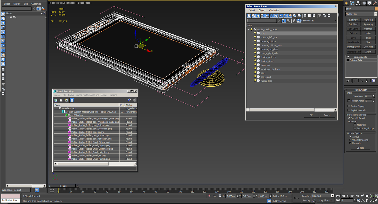Open Workspace Default dropdown
Image resolution: width=378 pixels, height=204 pixels.
coord(32,190)
